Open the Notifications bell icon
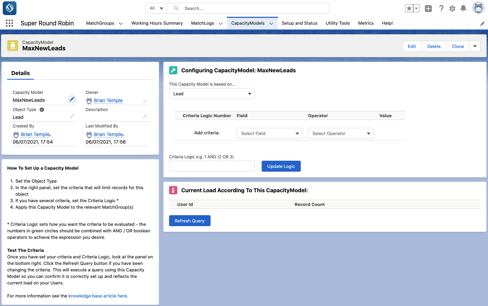 (x=463, y=8)
